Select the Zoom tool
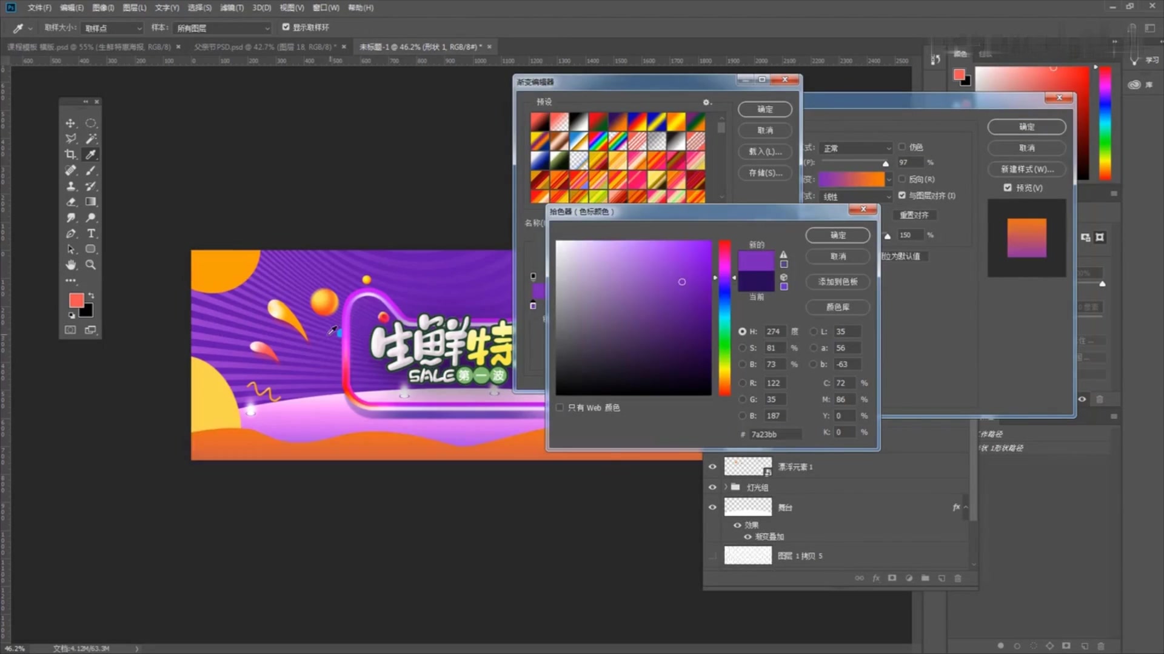Image resolution: width=1164 pixels, height=654 pixels. pyautogui.click(x=91, y=265)
